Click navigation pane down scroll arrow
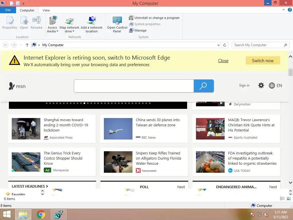 (42, 195)
